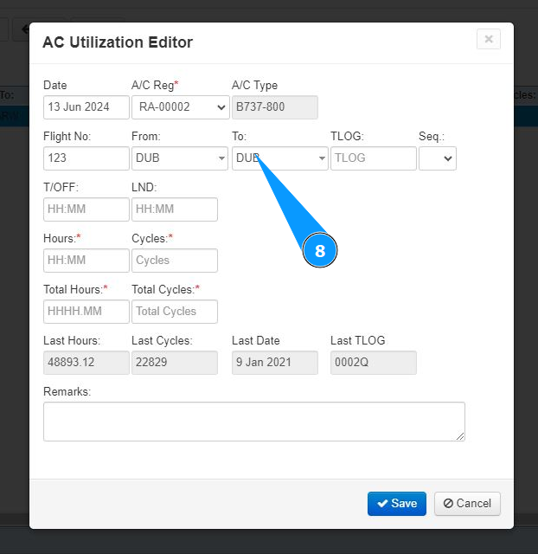Click the Flight No input field

tap(86, 158)
